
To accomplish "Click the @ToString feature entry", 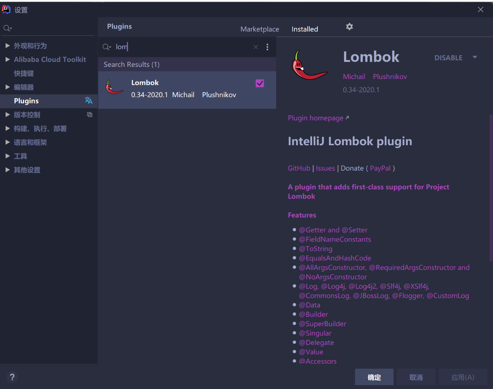I will coord(316,249).
